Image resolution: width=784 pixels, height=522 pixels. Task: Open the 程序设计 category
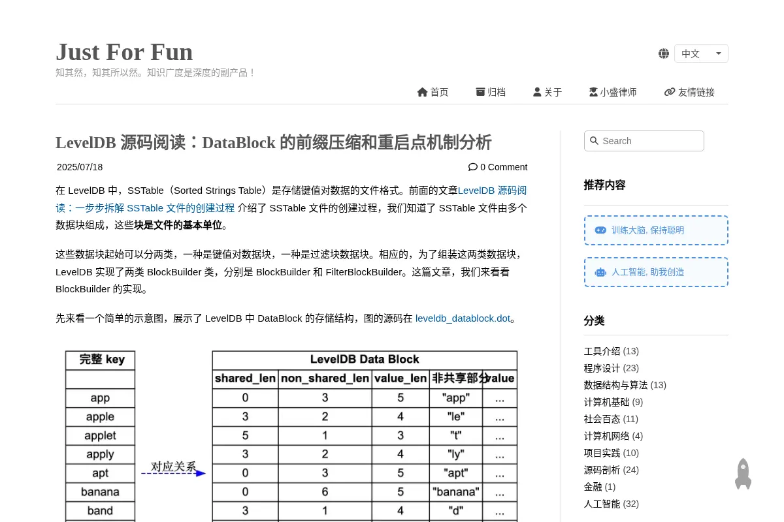click(602, 368)
